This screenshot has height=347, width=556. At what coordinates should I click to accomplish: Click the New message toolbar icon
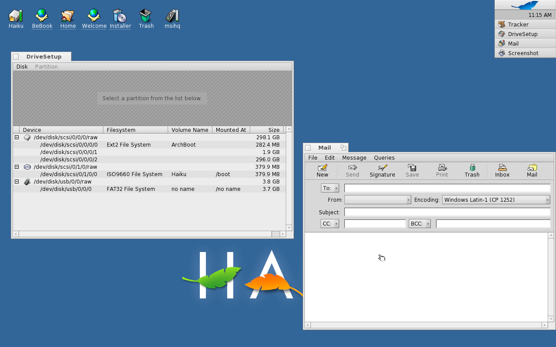(x=322, y=170)
